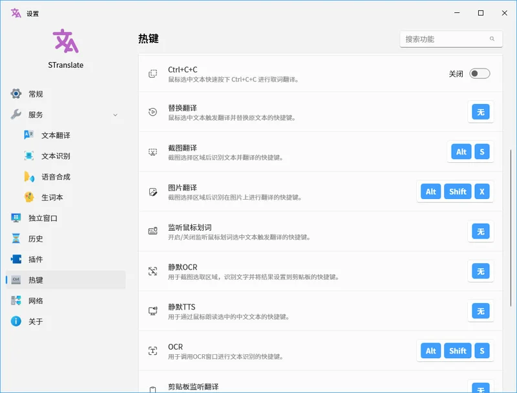Click the 热键 page heading
517x393 pixels.
(x=149, y=39)
